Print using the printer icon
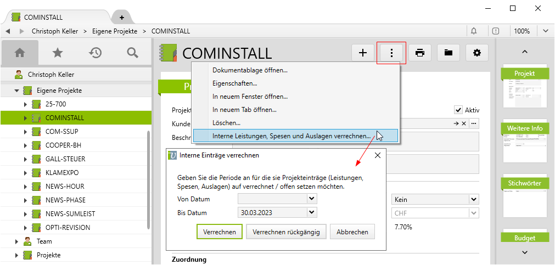The height and width of the screenshot is (265, 555). (x=420, y=53)
